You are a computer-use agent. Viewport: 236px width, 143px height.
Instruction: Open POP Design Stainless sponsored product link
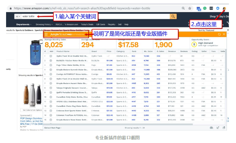click(x=31, y=121)
